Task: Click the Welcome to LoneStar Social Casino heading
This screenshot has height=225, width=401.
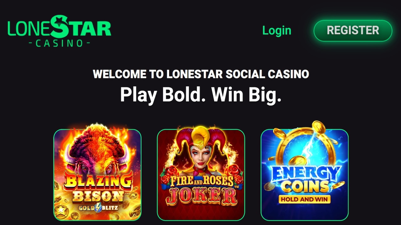Action: click(x=201, y=74)
